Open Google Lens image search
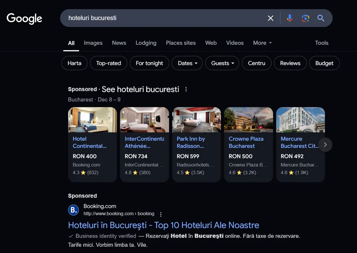Image resolution: width=357 pixels, height=253 pixels. (306, 18)
